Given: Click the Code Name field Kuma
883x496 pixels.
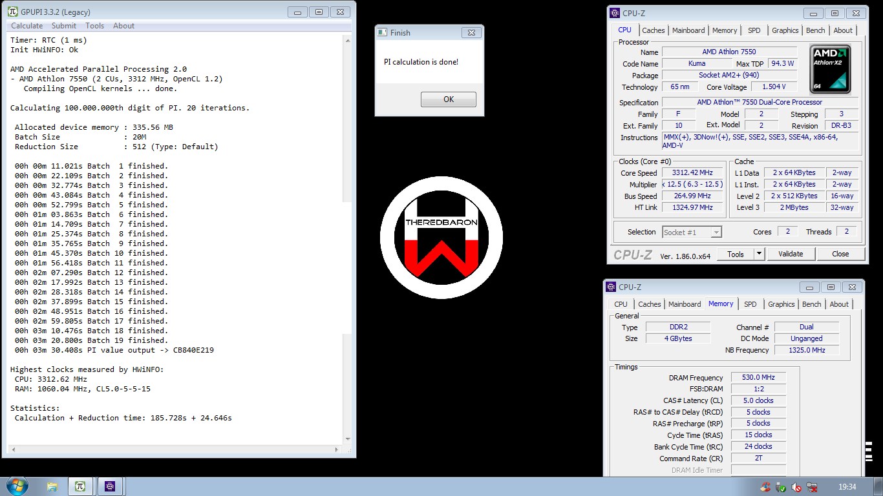Looking at the screenshot, I should click(697, 64).
